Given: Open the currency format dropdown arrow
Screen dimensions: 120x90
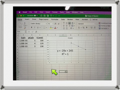Looking at the screenshot, I should coord(81,28).
